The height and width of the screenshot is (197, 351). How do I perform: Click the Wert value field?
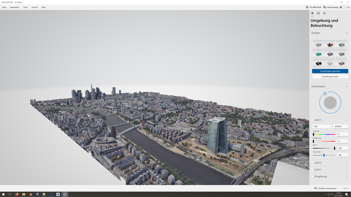[x=342, y=148]
